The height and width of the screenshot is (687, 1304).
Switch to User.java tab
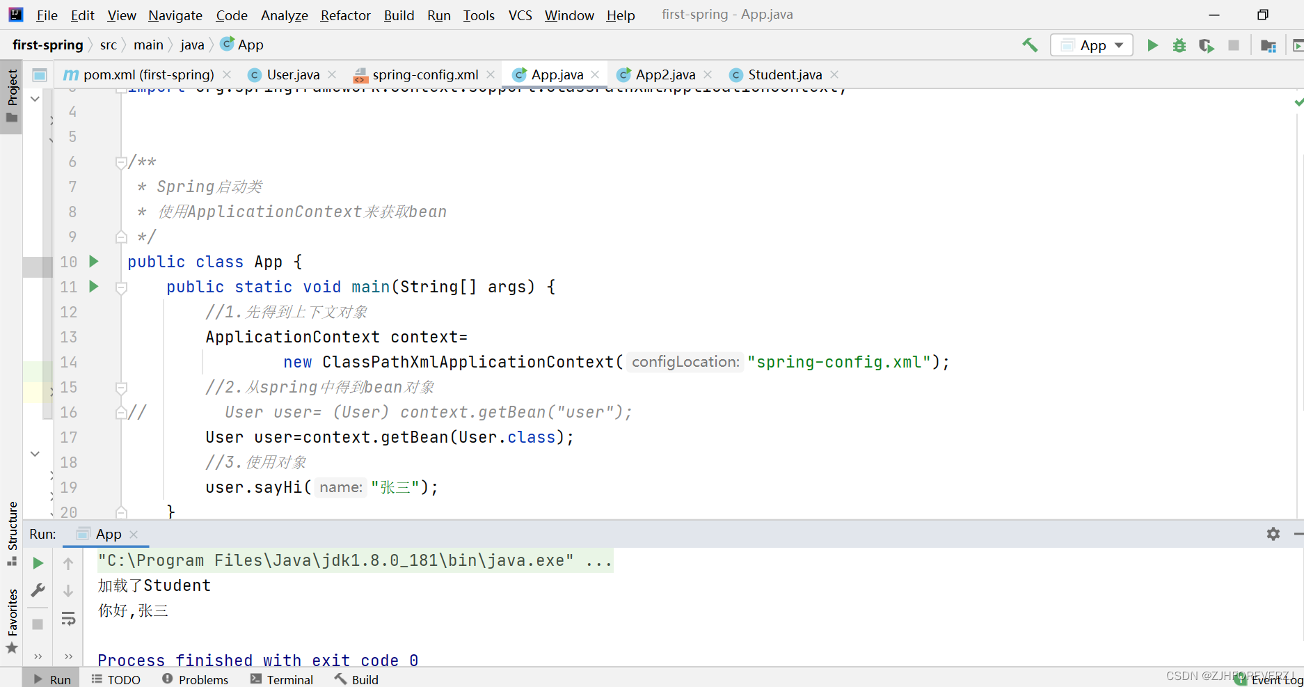pos(292,74)
